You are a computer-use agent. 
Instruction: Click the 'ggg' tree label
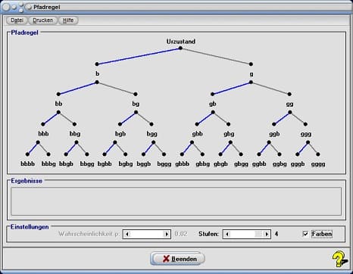tap(306, 134)
